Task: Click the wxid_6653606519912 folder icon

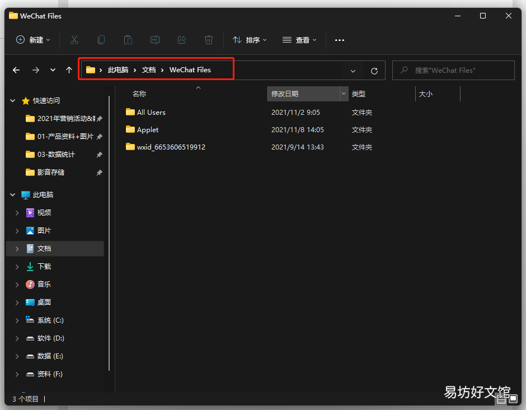Action: [130, 147]
